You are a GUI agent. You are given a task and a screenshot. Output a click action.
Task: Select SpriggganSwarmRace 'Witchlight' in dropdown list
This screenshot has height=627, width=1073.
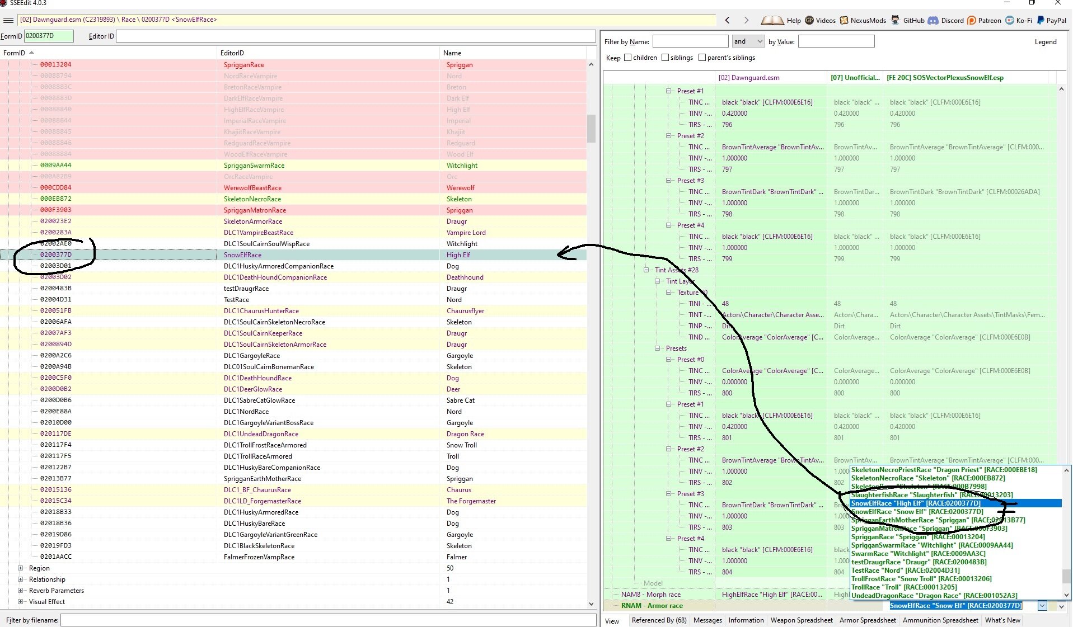pyautogui.click(x=931, y=545)
